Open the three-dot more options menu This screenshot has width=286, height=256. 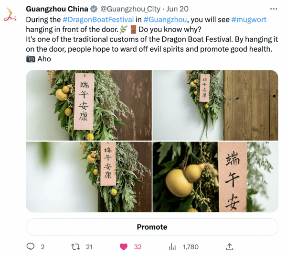(274, 9)
